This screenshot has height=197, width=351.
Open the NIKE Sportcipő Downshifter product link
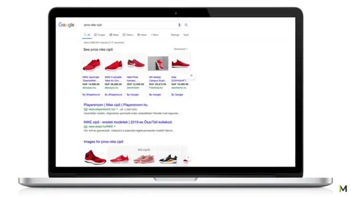(91, 79)
